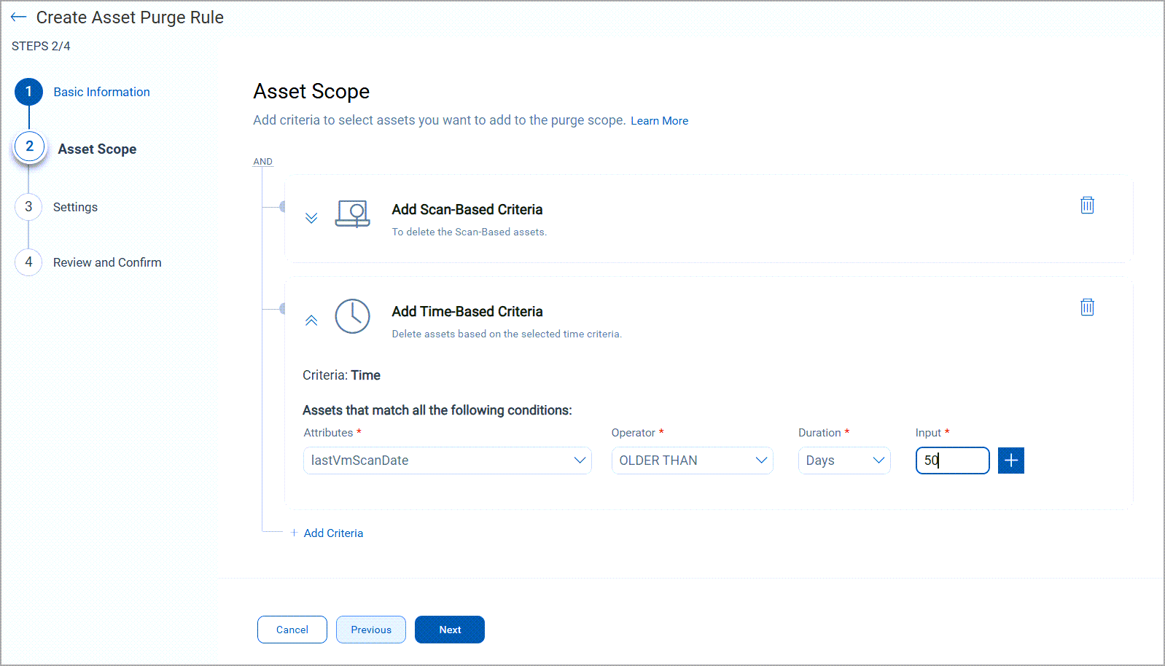Image resolution: width=1165 pixels, height=666 pixels.
Task: Open the Duration dropdown showing Days
Action: (844, 461)
